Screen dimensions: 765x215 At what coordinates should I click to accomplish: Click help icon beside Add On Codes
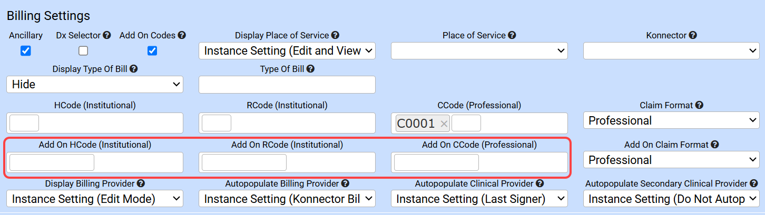[x=182, y=35]
